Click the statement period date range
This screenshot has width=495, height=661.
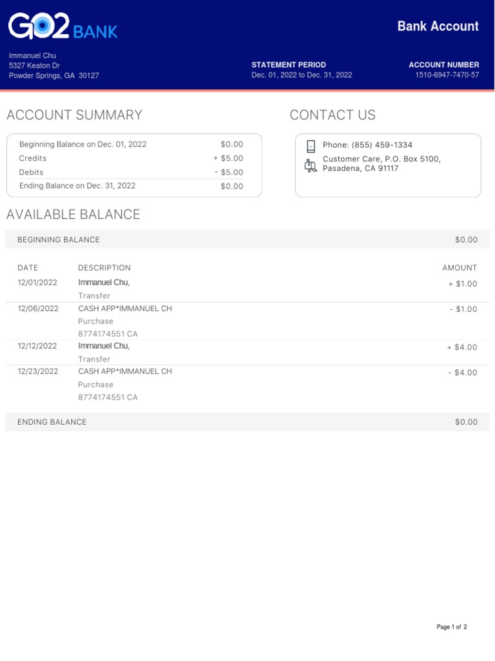(x=302, y=76)
